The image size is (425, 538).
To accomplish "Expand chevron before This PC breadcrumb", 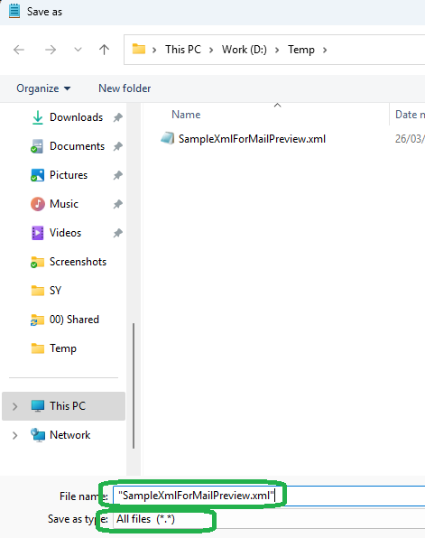I will [x=154, y=50].
